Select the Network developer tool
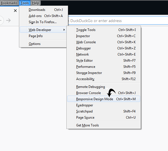The image size is (168, 151). (x=104, y=54)
